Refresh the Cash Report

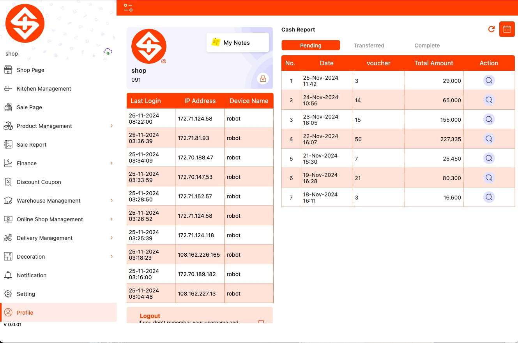click(x=491, y=29)
